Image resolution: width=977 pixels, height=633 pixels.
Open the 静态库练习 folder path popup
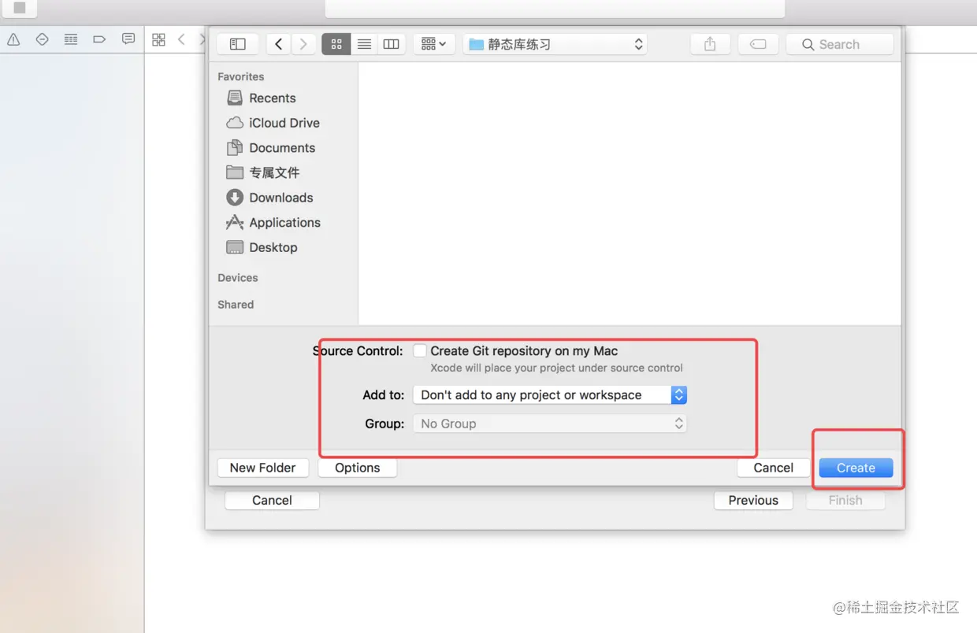[555, 44]
